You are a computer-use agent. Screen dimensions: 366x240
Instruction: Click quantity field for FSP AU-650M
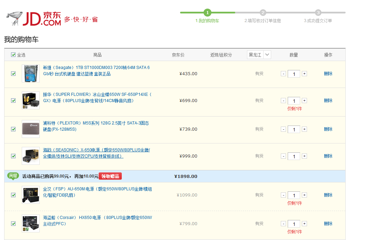294,196
